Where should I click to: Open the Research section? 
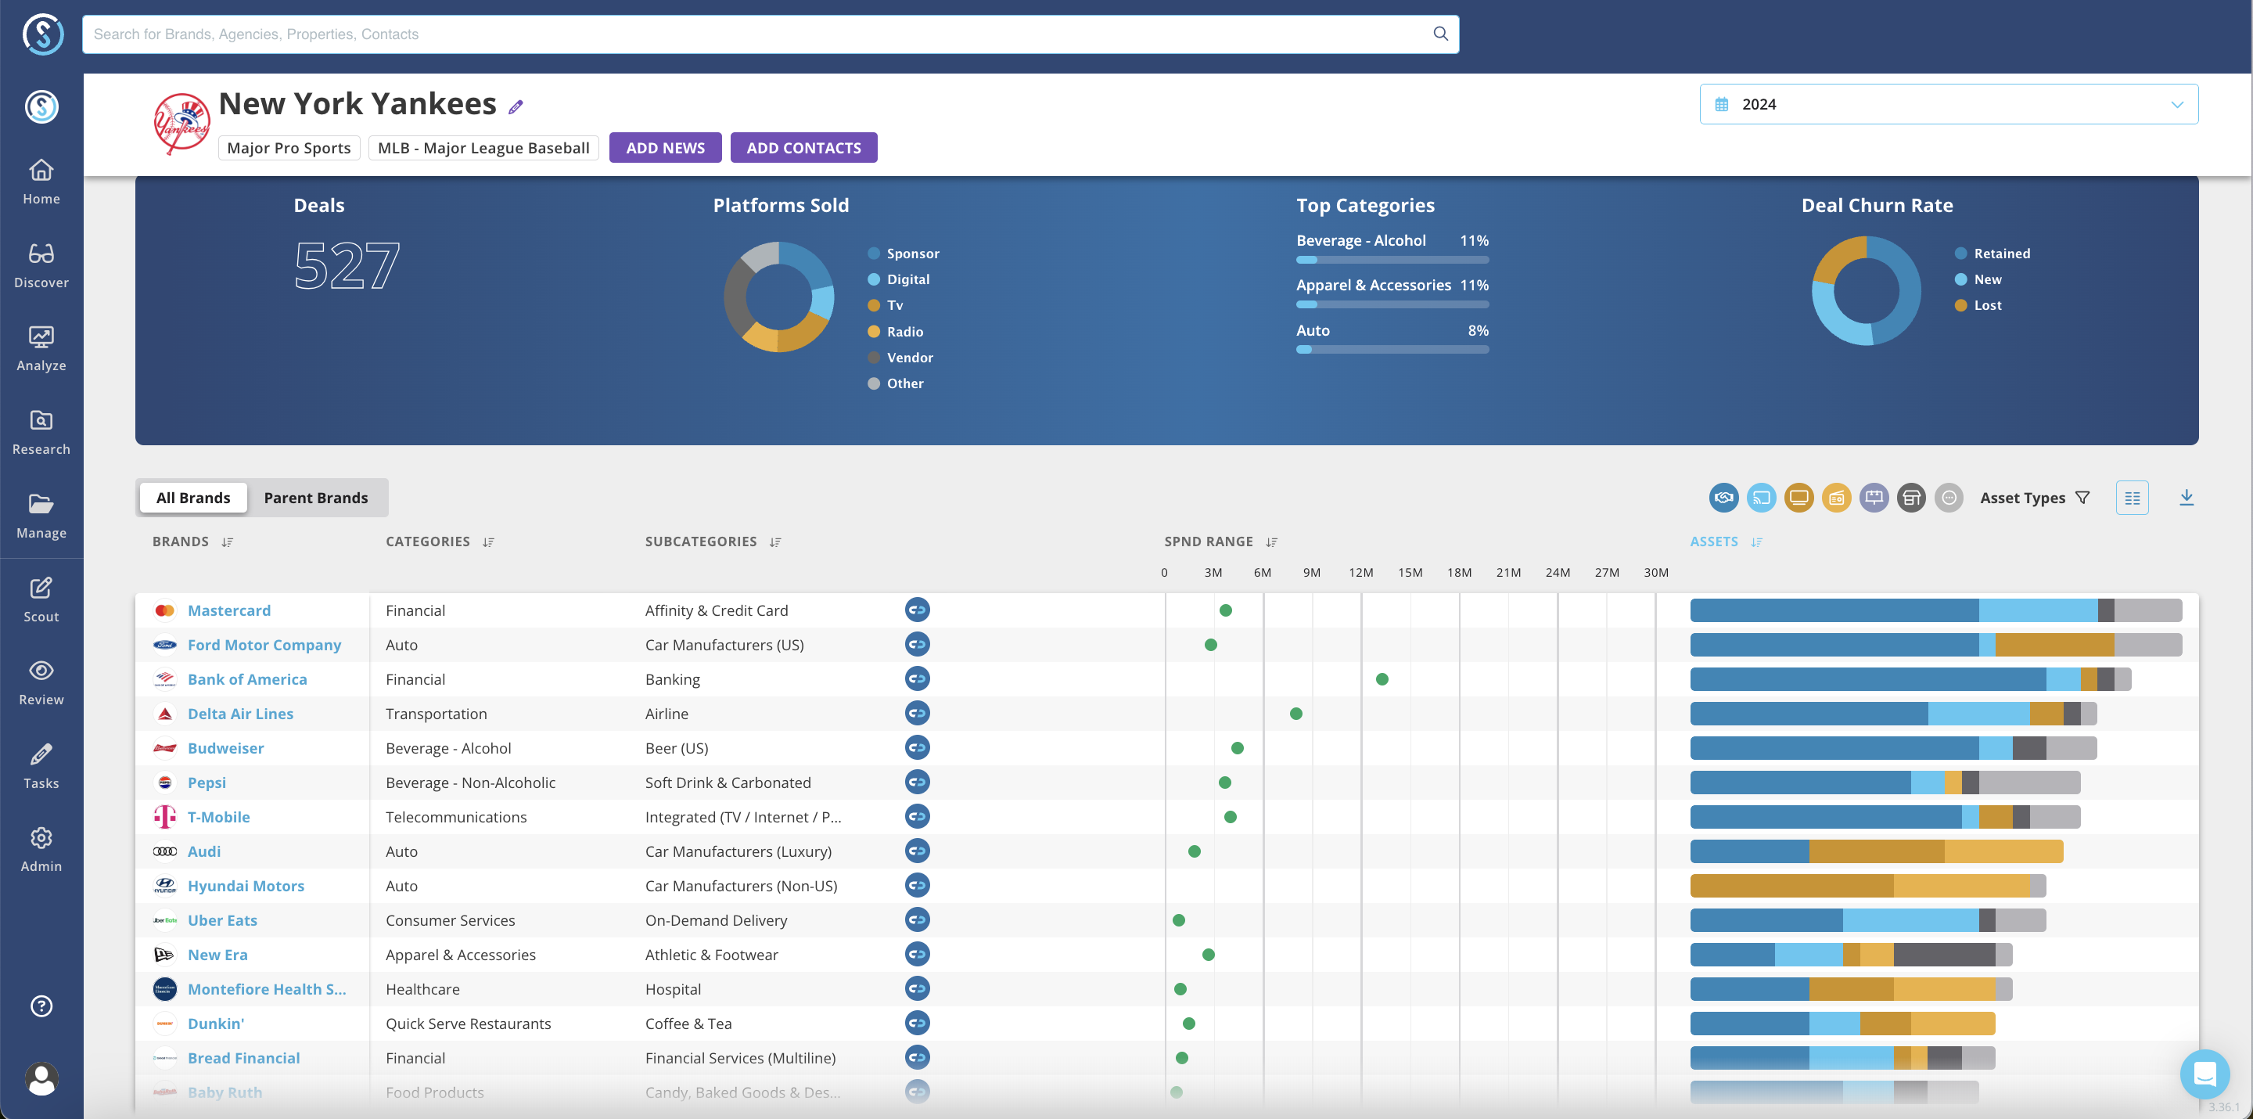41,432
